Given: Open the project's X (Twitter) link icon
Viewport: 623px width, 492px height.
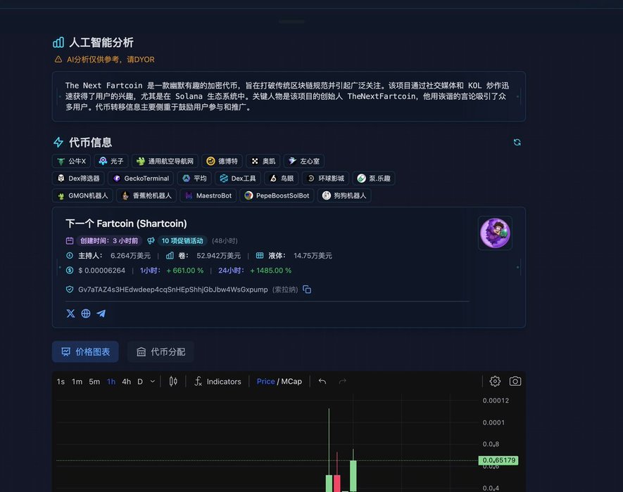Looking at the screenshot, I should click(x=70, y=313).
